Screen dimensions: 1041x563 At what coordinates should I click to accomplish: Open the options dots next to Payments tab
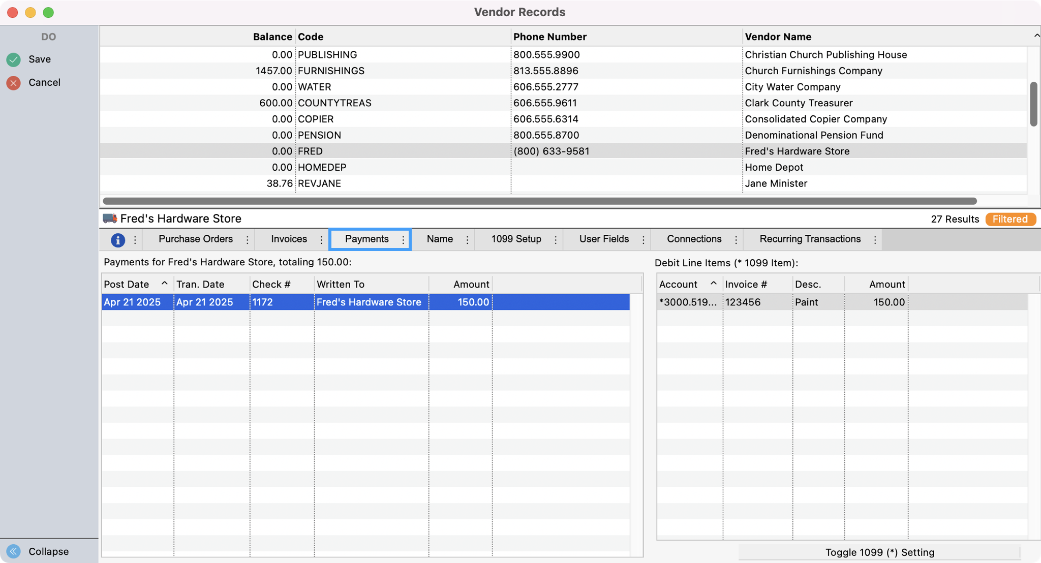click(x=403, y=240)
